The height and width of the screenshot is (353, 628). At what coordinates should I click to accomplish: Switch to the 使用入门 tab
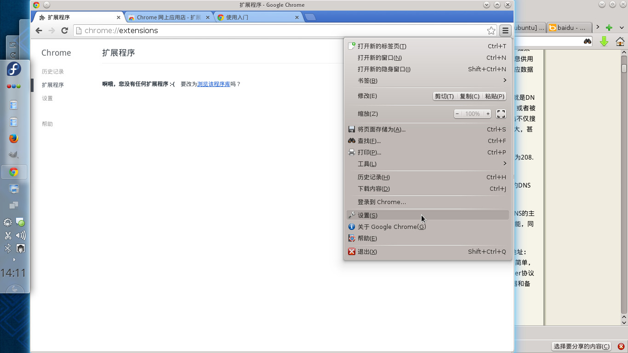pos(258,17)
